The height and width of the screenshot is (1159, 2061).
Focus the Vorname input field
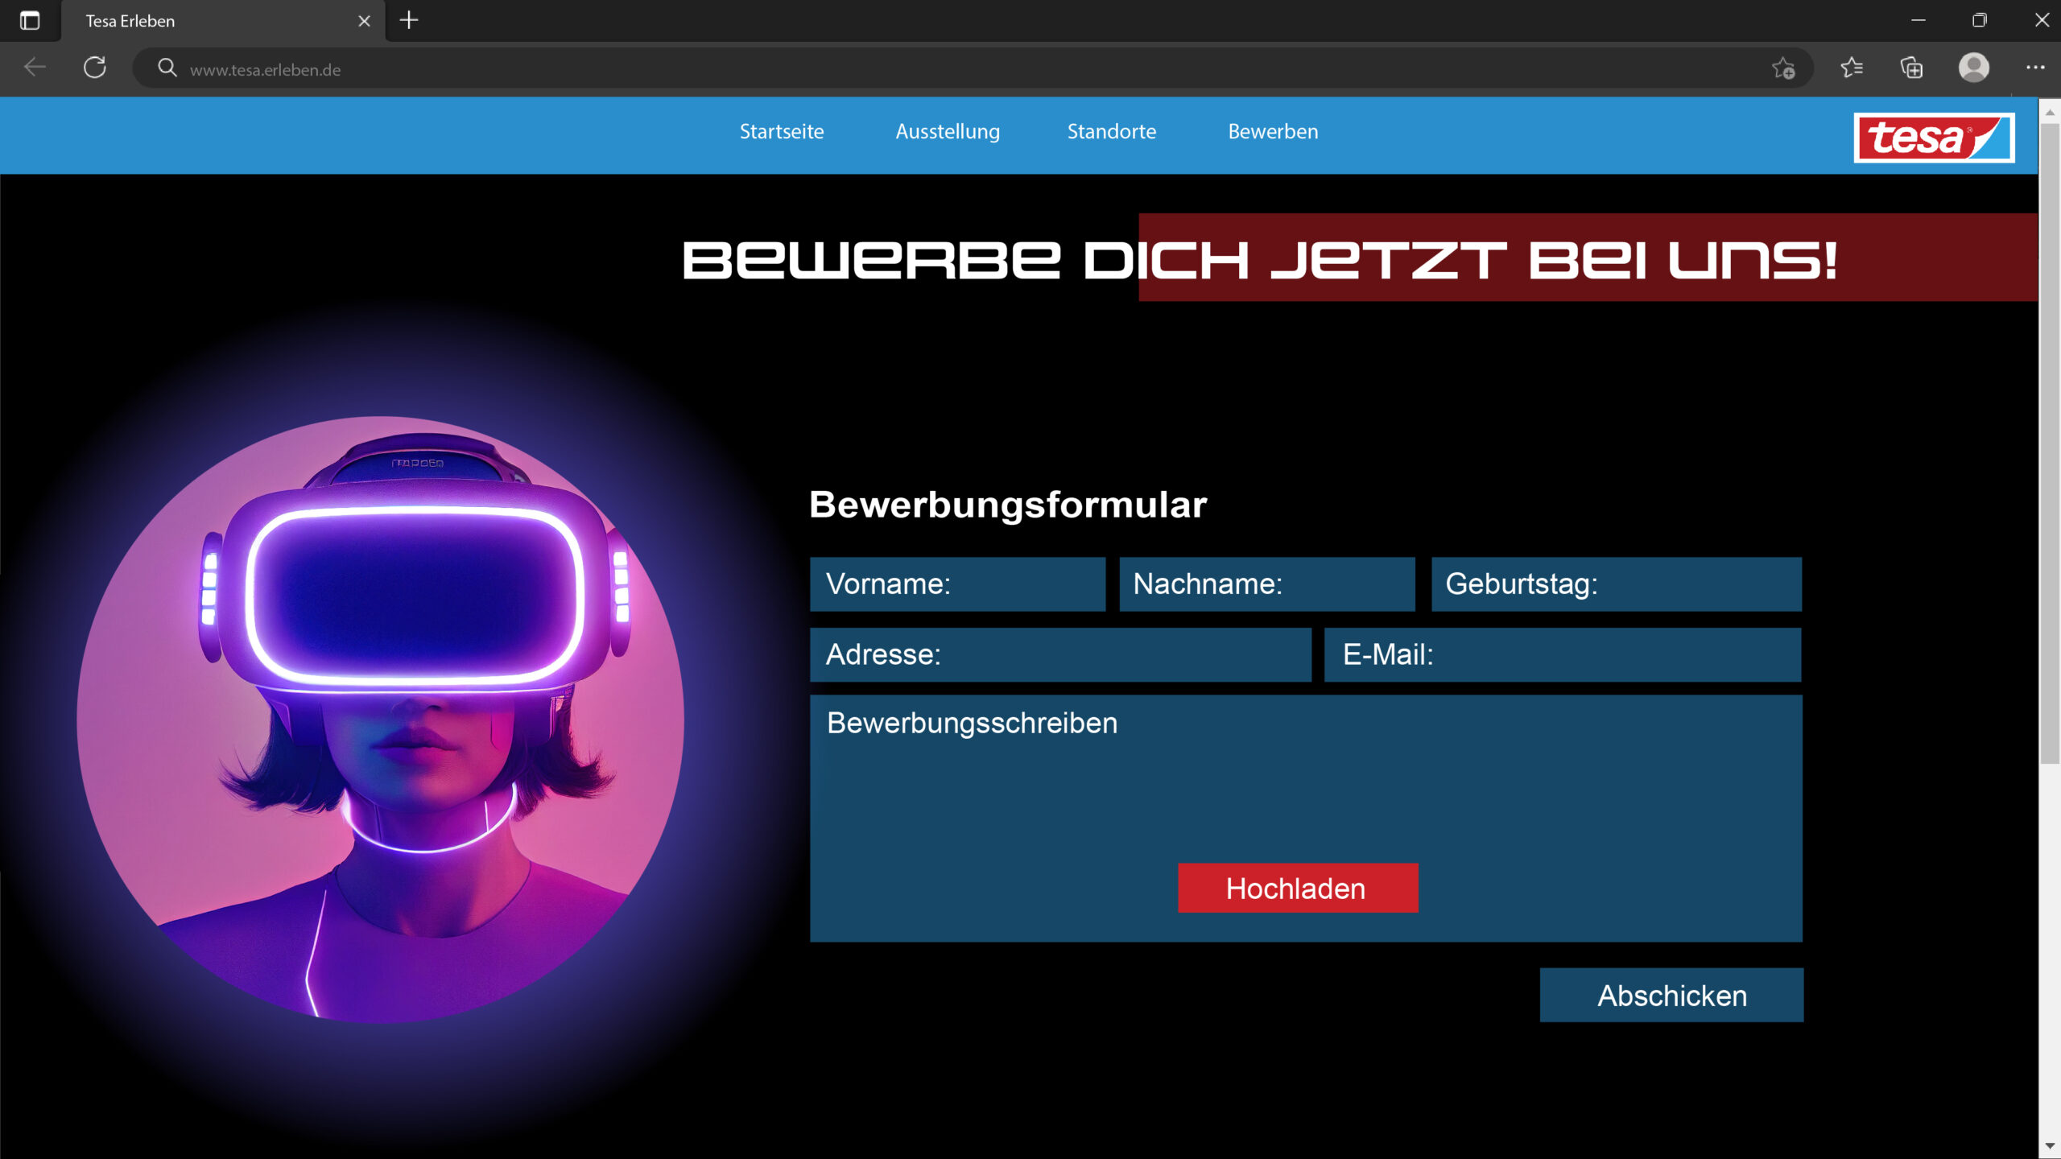tap(957, 584)
